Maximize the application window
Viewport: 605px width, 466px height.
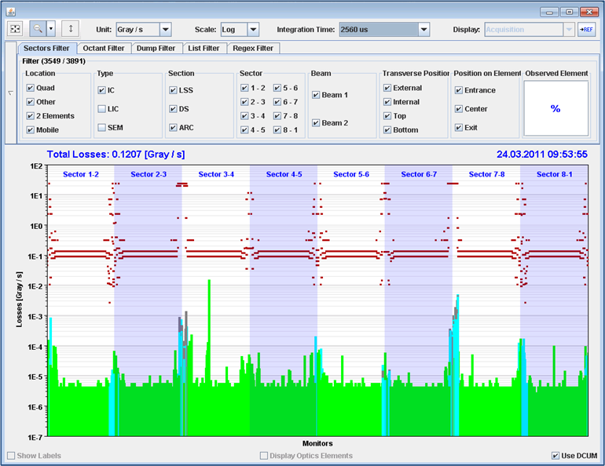568,12
